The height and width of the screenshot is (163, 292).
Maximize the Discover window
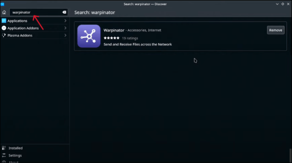(x=283, y=4)
